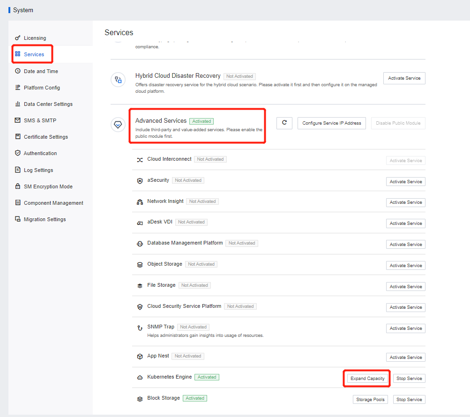Activate the aSecurity service

click(x=405, y=182)
